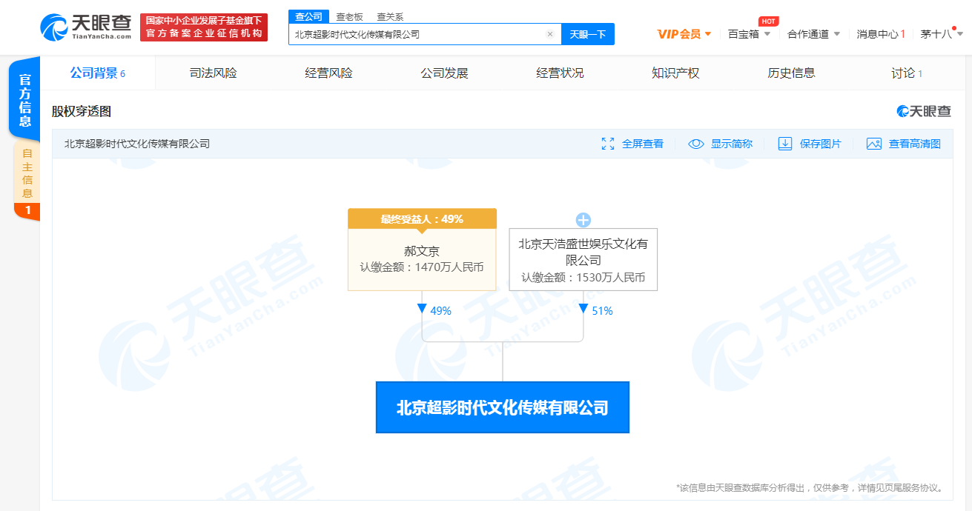The width and height of the screenshot is (972, 511).
Task: Click the 北京天浩盛世娱乐文化有限公司 shareholder node
Action: pyautogui.click(x=583, y=259)
